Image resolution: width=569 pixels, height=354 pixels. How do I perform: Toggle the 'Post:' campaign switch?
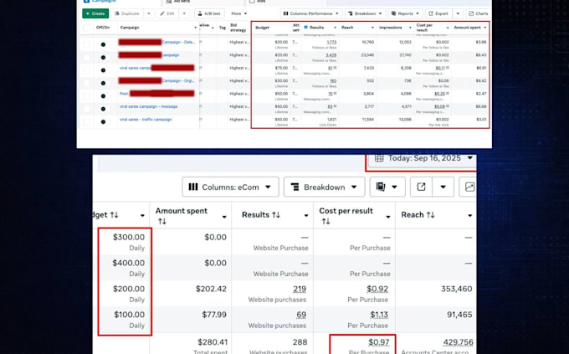coord(105,96)
